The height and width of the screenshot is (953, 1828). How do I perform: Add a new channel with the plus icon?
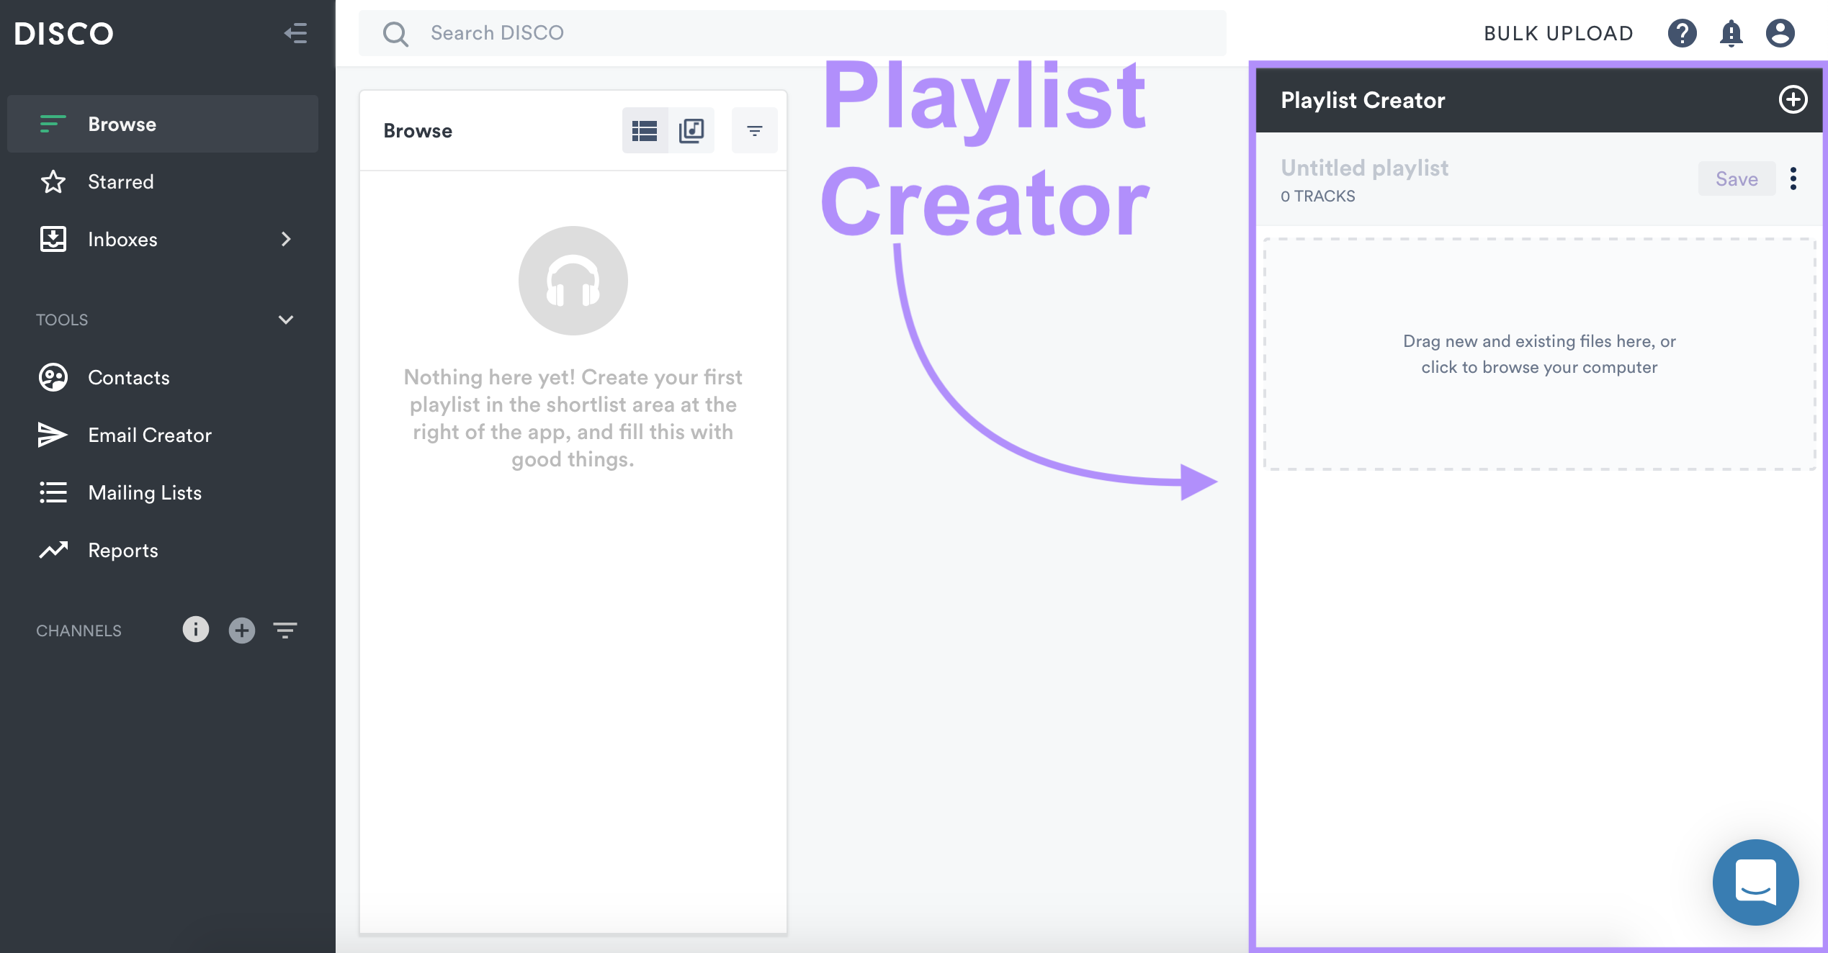point(241,630)
